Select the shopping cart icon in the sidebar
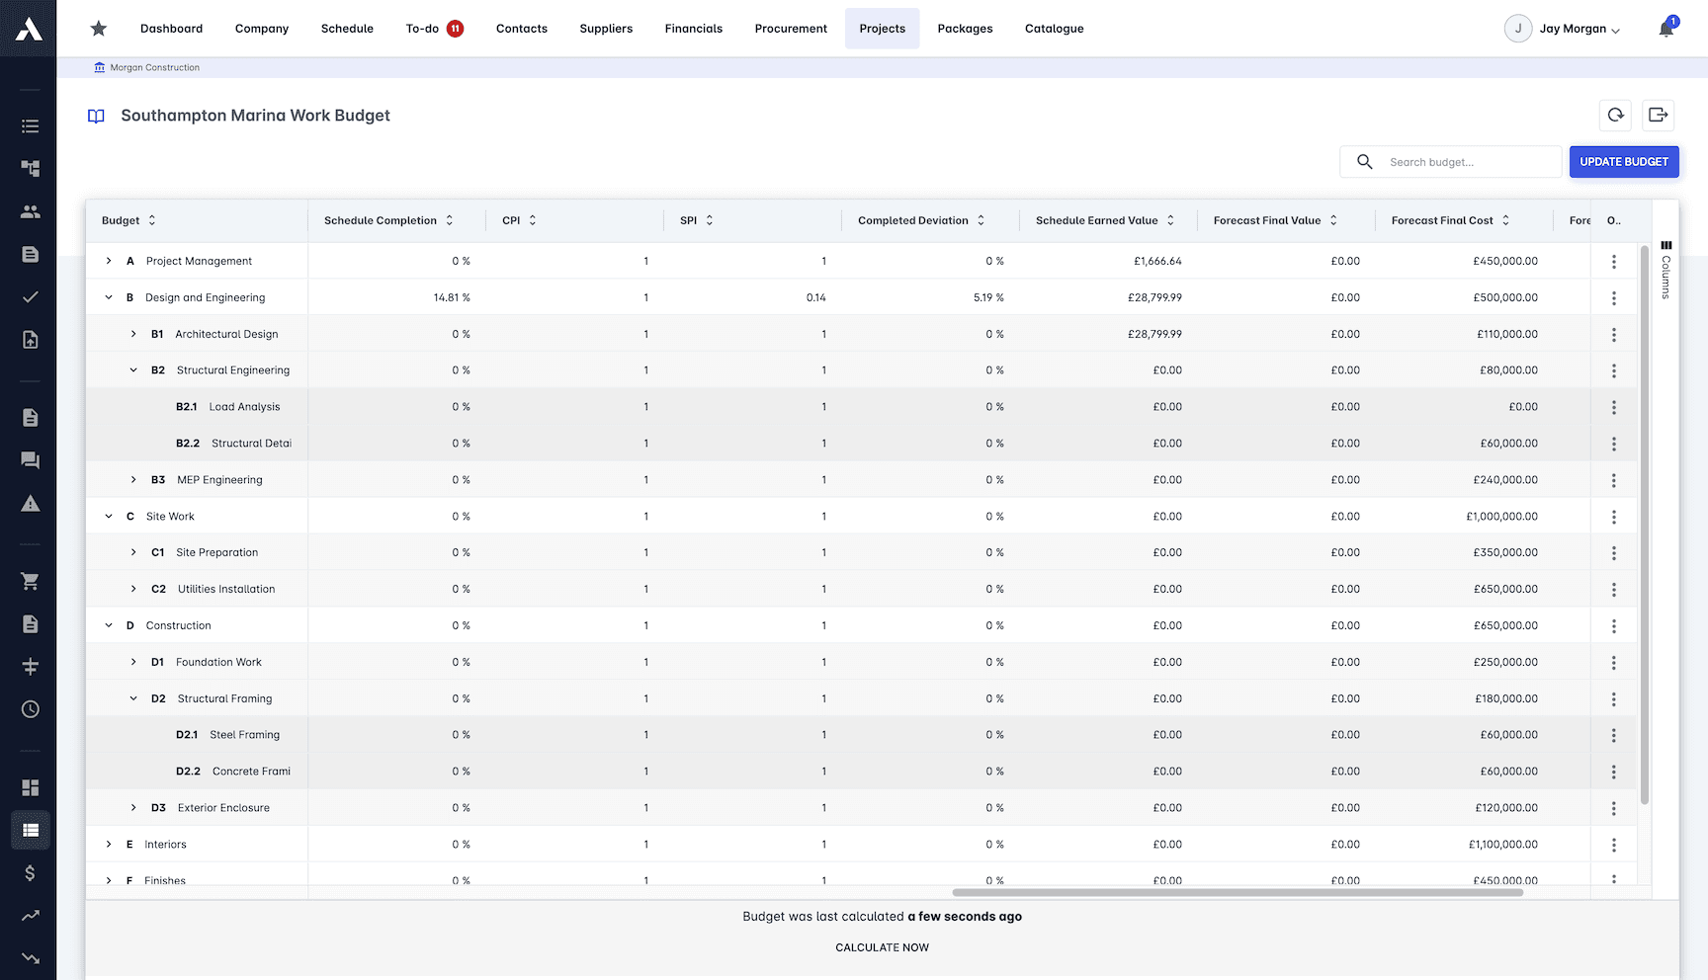The height and width of the screenshot is (980, 1708). pos(29,581)
